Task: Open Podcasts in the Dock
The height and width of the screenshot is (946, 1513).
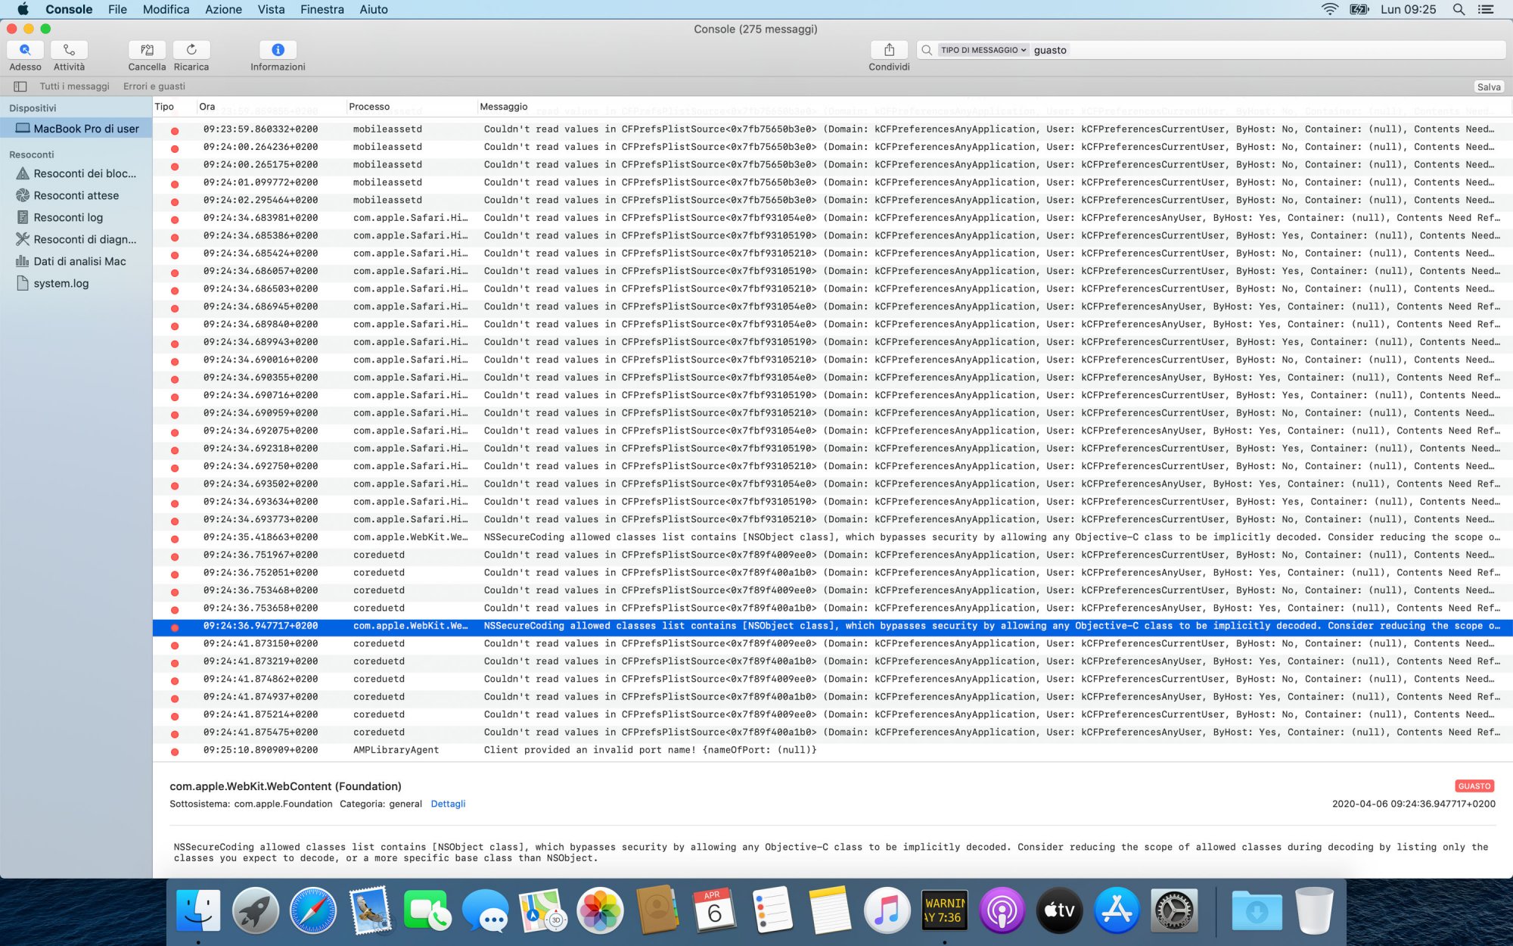Action: 1002,910
